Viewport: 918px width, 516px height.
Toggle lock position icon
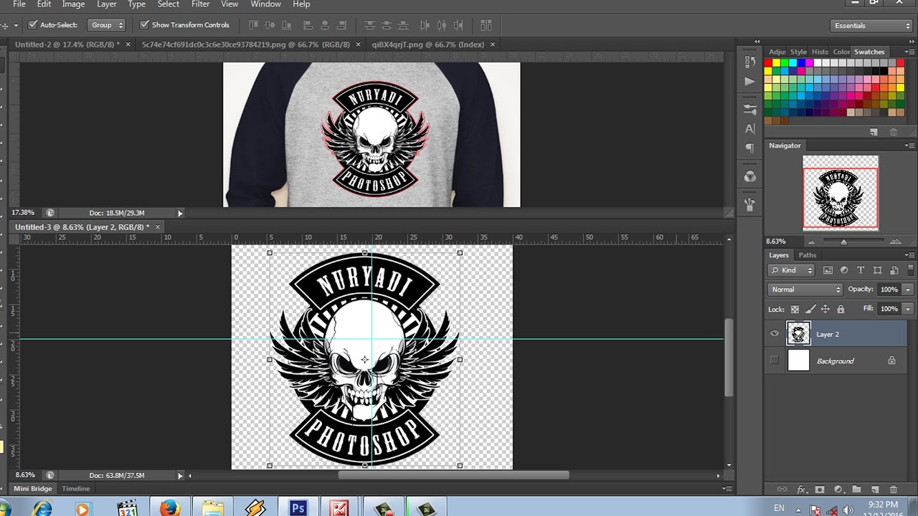[x=825, y=310]
